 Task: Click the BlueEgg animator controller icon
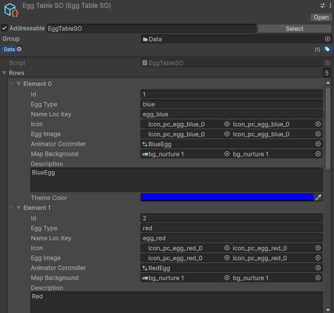145,144
